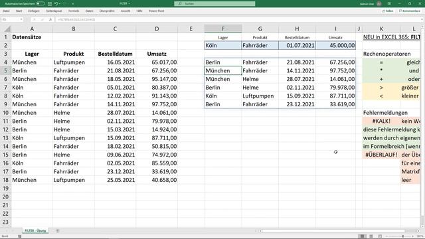425x239 pixels.
Task: Click the Select All corner triangle
Action: coord(7,29)
